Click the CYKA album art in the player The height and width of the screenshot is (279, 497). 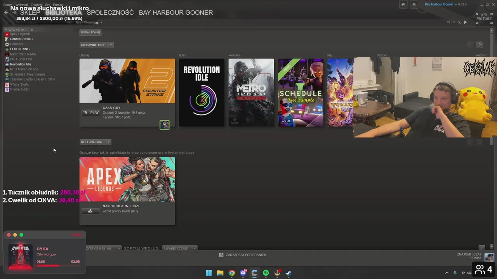click(x=21, y=256)
